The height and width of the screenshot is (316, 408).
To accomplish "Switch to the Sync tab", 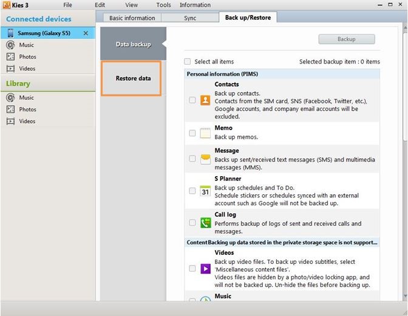I will point(190,18).
